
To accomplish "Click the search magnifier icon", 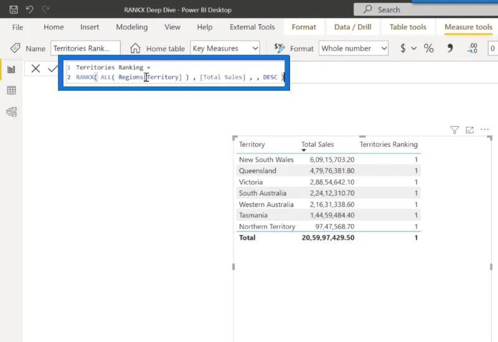I will pyautogui.click(x=367, y=9).
